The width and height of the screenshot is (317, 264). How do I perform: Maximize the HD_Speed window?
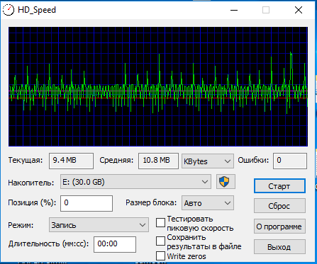click(266, 10)
